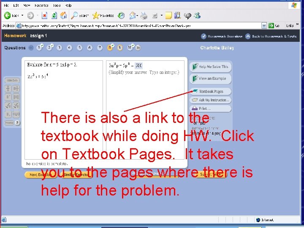Viewport: 304px width, 228px height.
Task: Open the Mail dropdown arrow
Action: coord(137,16)
